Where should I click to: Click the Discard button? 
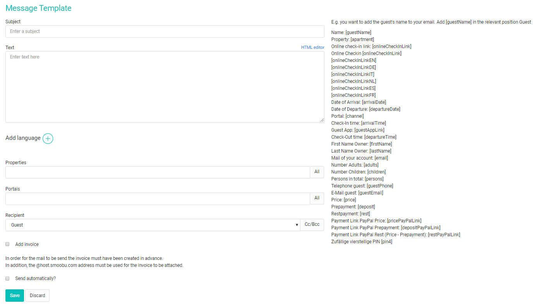point(38,296)
